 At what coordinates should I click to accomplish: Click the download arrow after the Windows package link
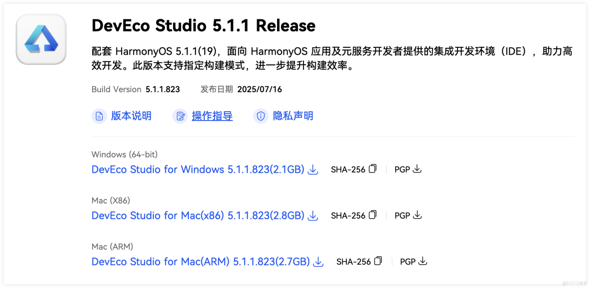[313, 169]
